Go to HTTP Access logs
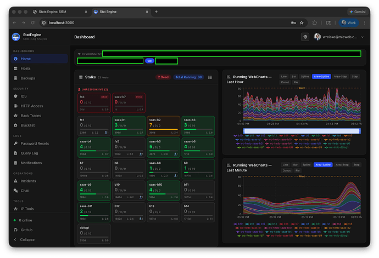Image resolution: width=379 pixels, height=258 pixels. coord(31,106)
